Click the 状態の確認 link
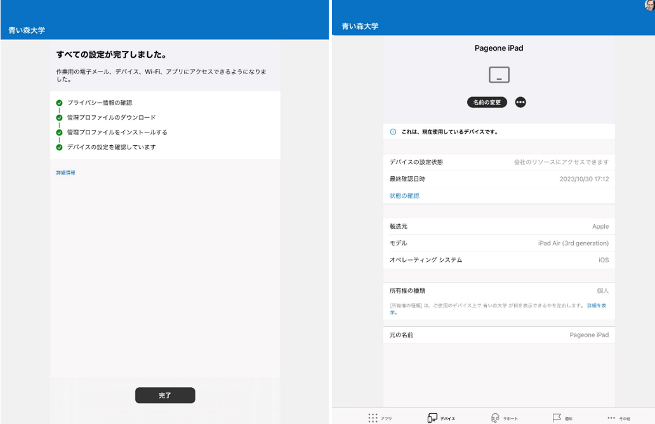Screen dimensions: 655x424 tap(404, 196)
